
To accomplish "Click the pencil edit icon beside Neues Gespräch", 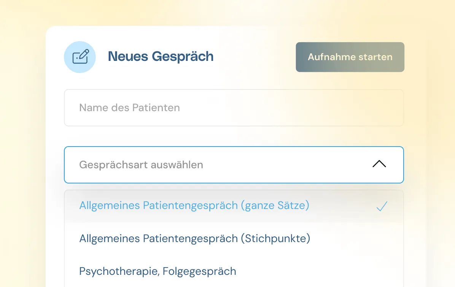I will pos(80,57).
